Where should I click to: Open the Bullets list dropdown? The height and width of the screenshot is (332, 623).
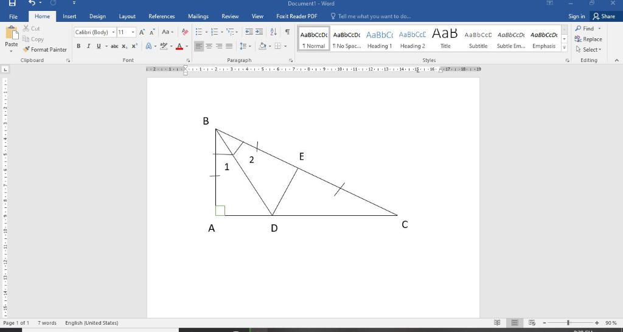click(206, 32)
